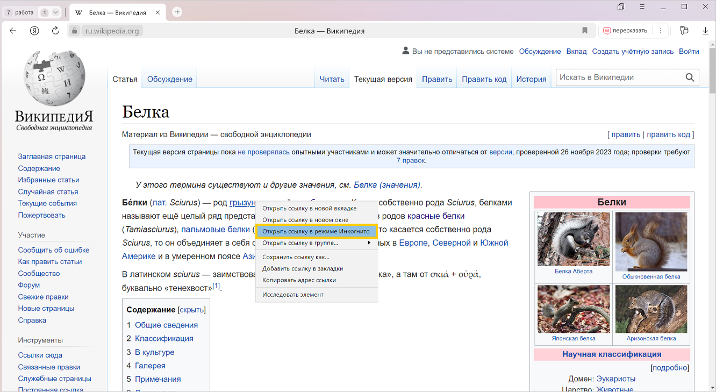Open the 'Случайная статья' sidebar link
716x392 pixels.
click(x=48, y=191)
